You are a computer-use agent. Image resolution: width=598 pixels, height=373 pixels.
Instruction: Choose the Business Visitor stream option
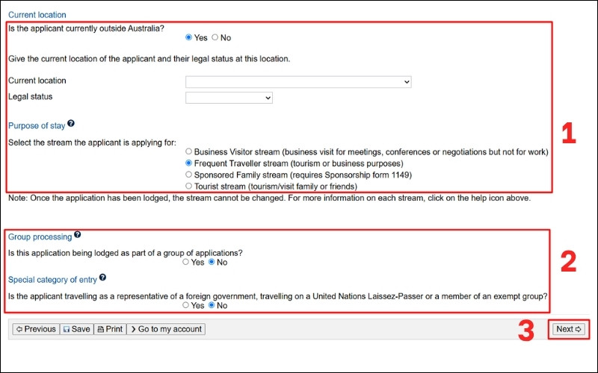pos(189,151)
